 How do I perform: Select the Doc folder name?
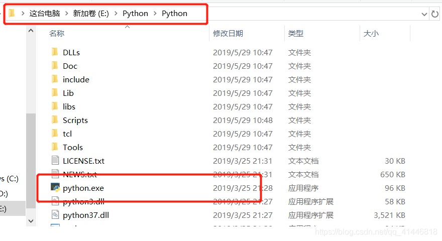coord(70,66)
